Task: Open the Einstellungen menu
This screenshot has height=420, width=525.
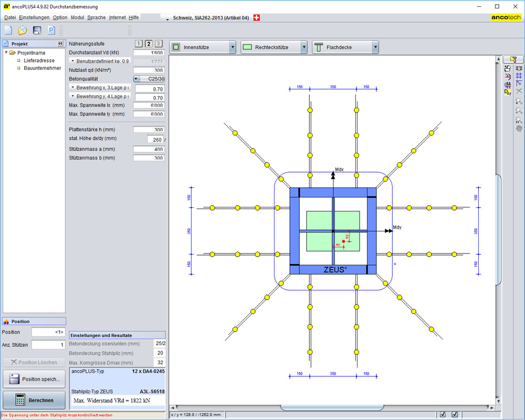Action: coord(34,17)
